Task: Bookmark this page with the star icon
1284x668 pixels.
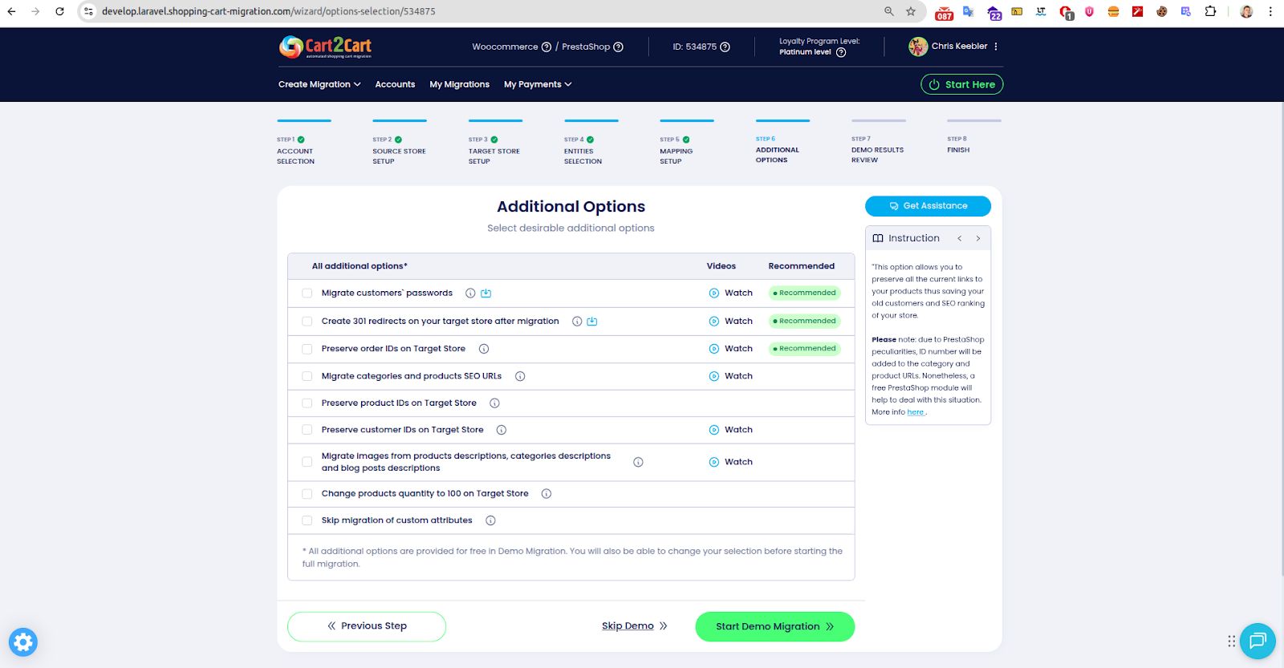Action: tap(911, 11)
